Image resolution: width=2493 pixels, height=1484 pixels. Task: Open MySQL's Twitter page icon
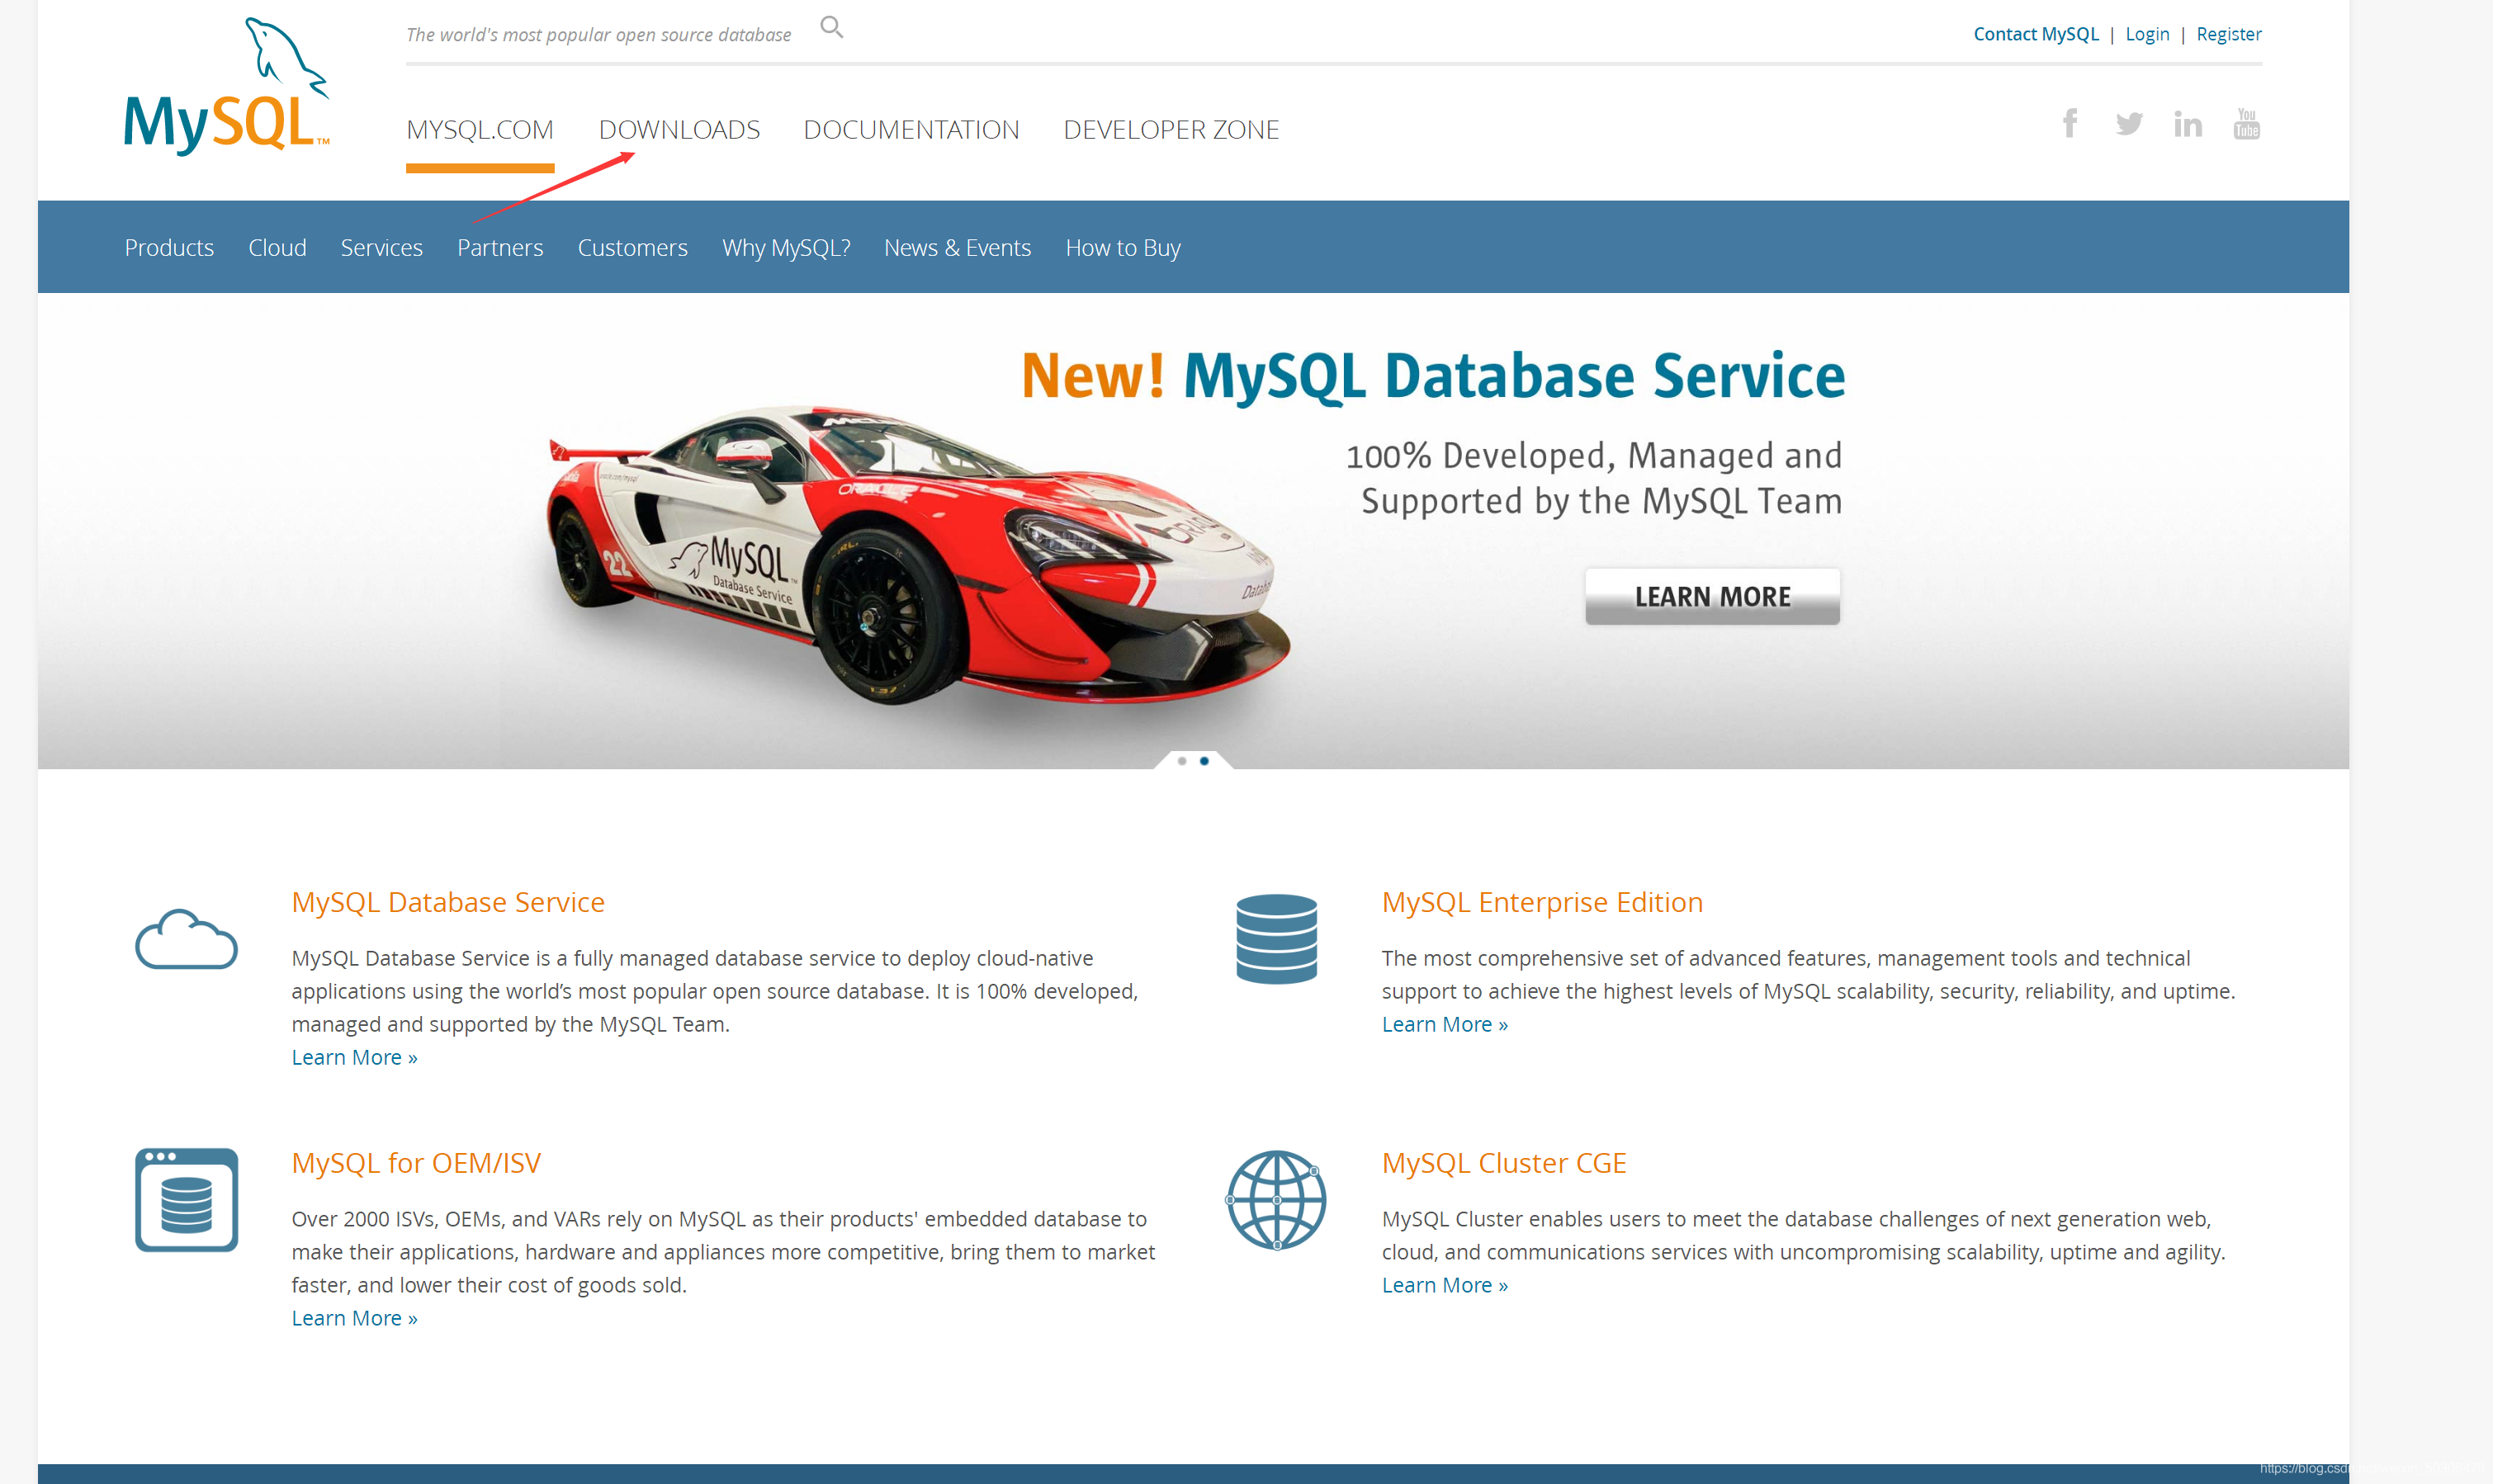point(2129,123)
